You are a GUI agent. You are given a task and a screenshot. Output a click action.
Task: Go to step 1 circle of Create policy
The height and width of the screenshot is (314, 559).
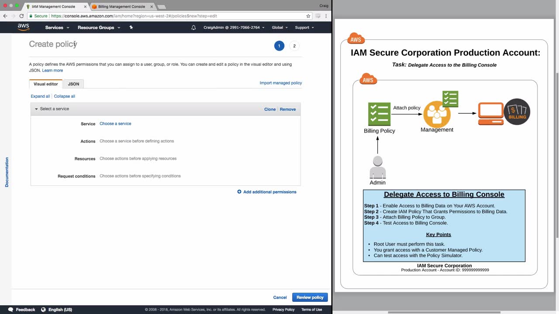[279, 46]
